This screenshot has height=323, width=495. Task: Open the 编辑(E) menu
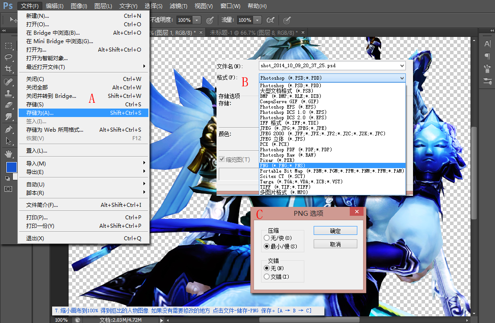point(55,6)
